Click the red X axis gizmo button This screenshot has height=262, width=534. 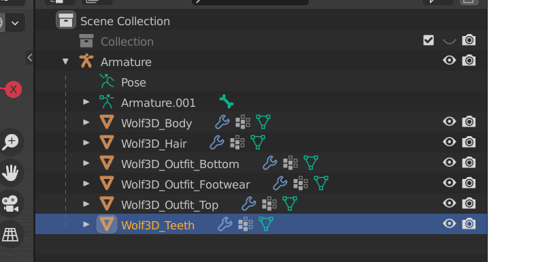pyautogui.click(x=14, y=90)
